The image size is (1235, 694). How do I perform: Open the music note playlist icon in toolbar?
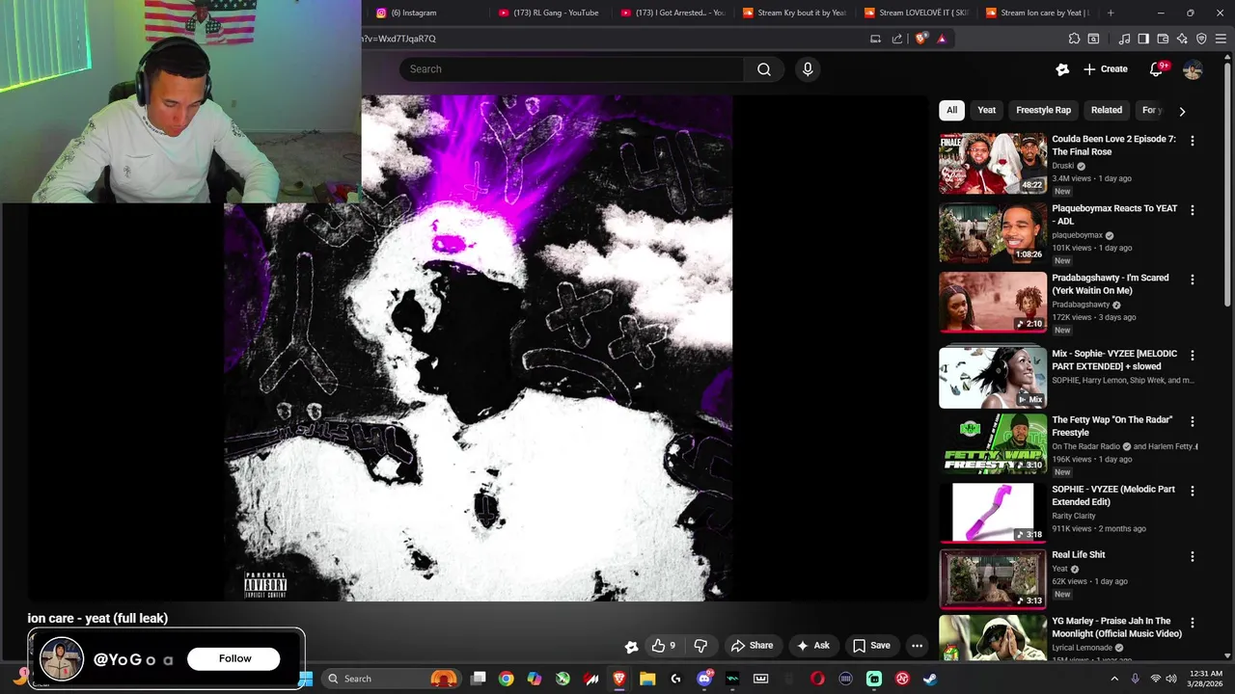click(x=1124, y=39)
